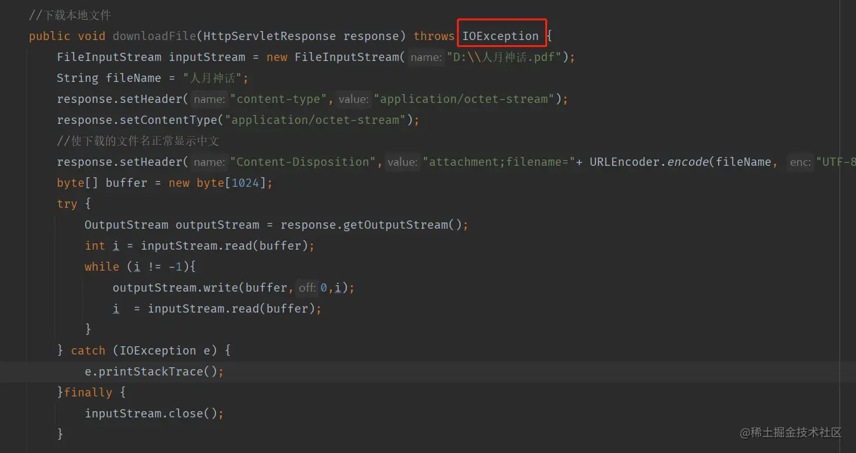Click the "try" keyword
Screen dimensions: 856x453
(x=67, y=204)
